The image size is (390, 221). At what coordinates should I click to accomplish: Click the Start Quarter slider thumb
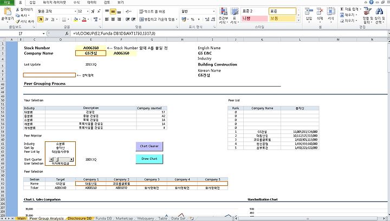click(x=56, y=159)
